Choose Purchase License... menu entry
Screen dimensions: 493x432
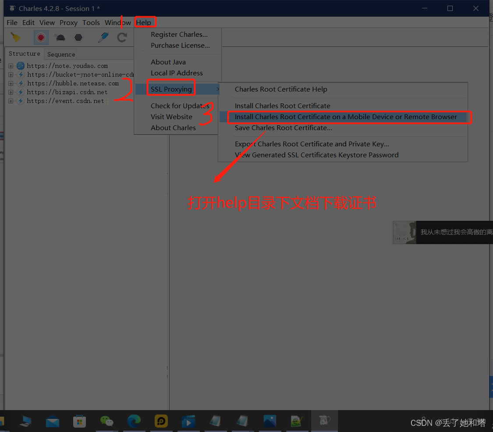pos(180,45)
